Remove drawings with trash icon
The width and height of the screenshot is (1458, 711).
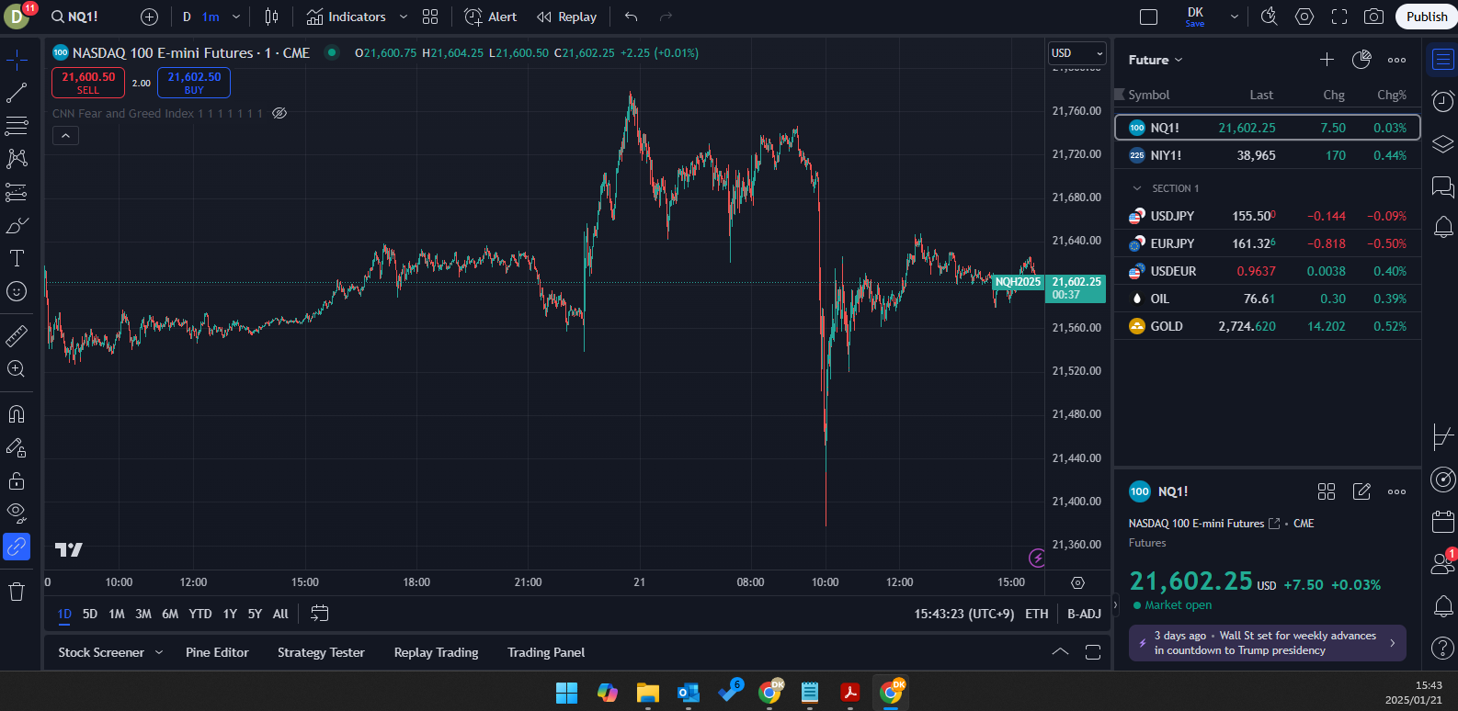17,592
